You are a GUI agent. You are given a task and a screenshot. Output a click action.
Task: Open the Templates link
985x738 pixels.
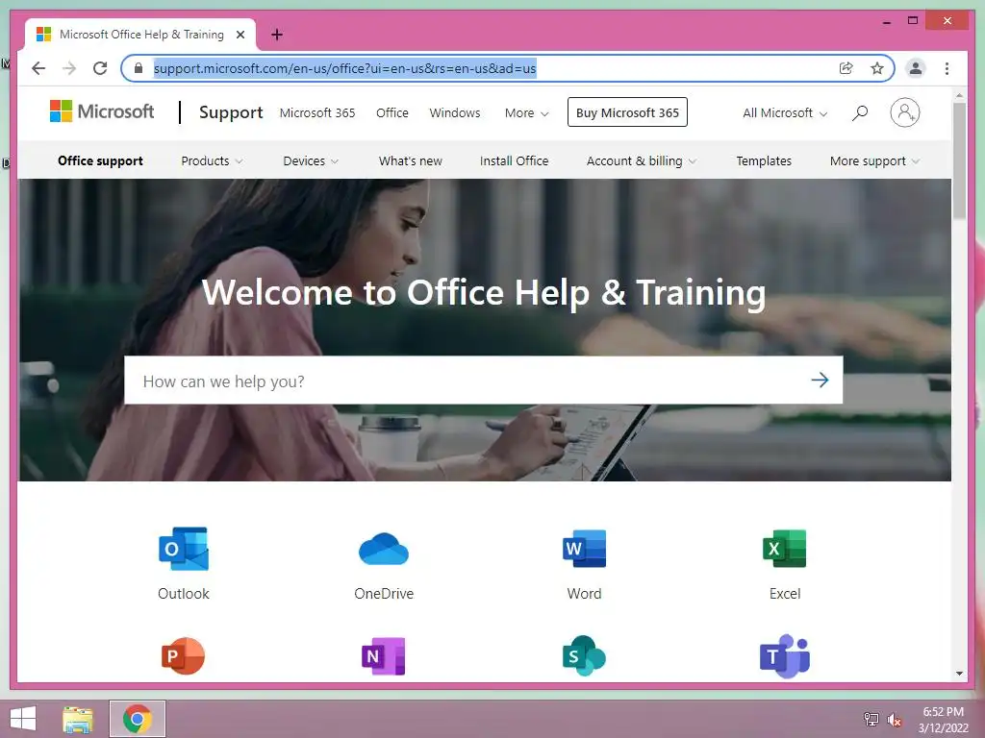[763, 160]
